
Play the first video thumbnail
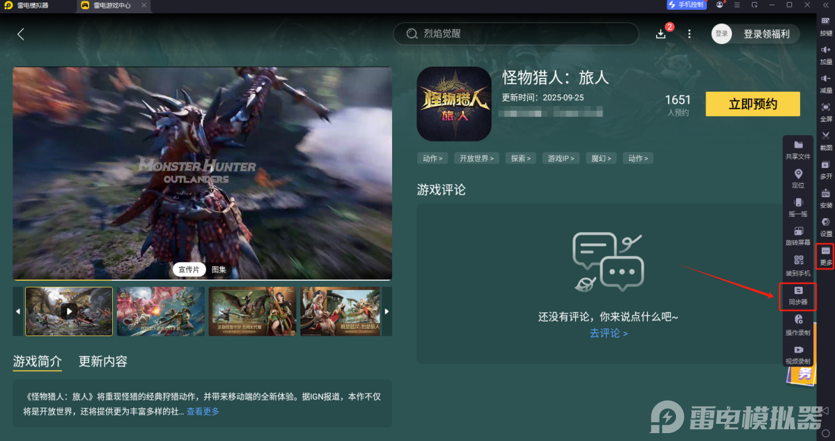69,311
